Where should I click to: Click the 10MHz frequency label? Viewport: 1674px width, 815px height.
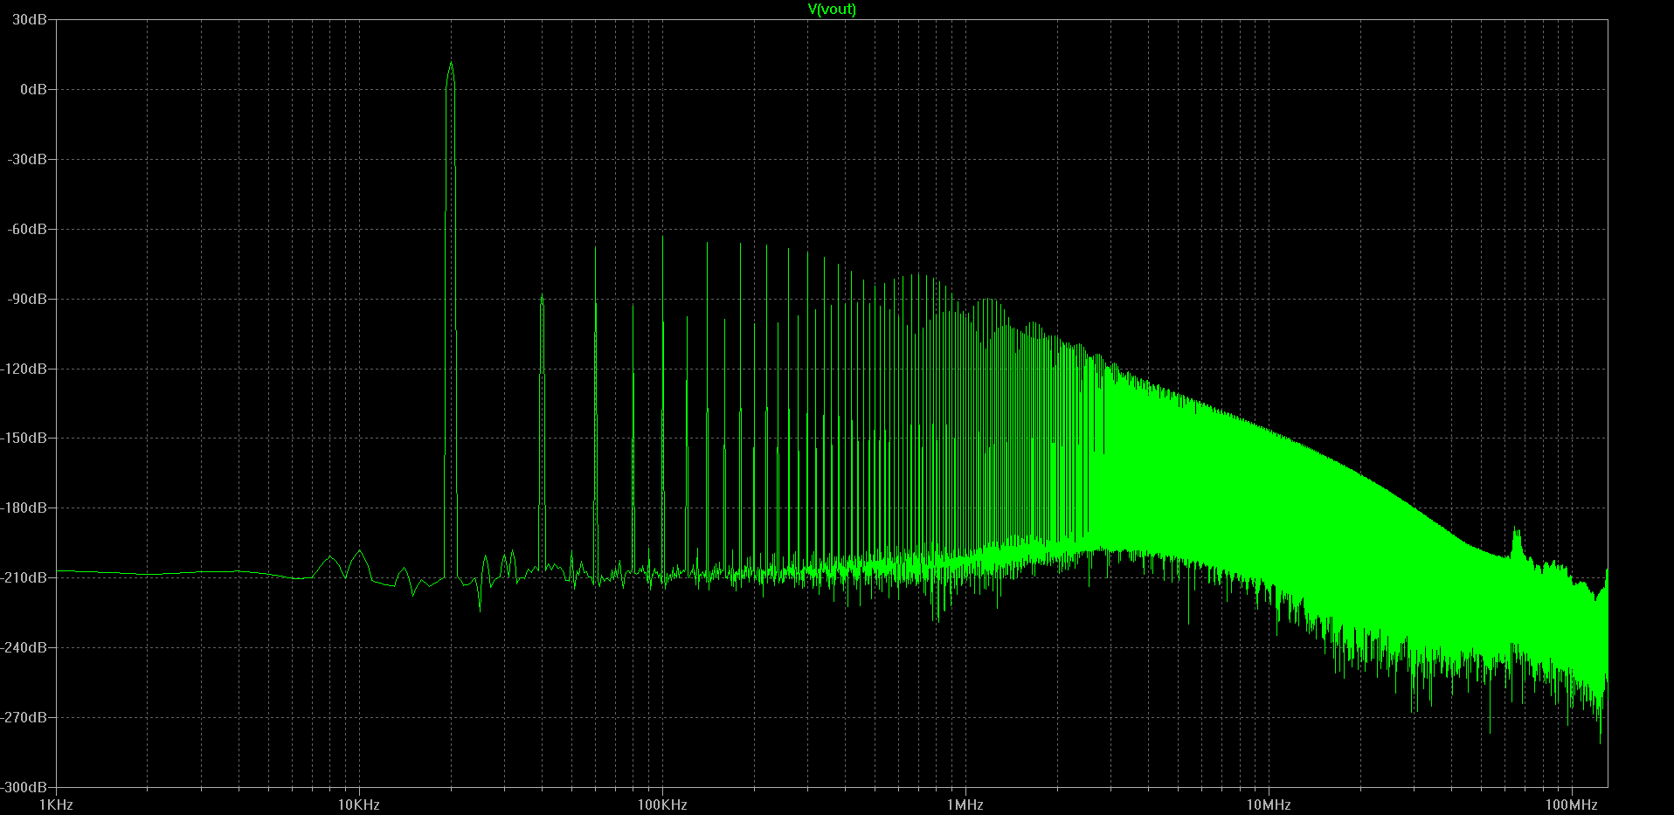pyautogui.click(x=1269, y=805)
